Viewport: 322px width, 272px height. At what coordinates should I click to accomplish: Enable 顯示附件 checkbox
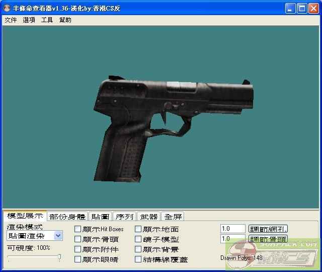coord(77,249)
